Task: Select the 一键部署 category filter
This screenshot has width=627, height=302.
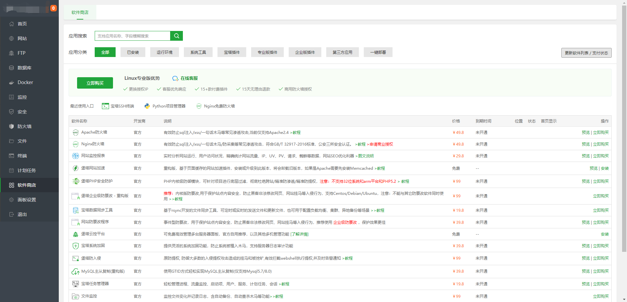Action: (378, 52)
